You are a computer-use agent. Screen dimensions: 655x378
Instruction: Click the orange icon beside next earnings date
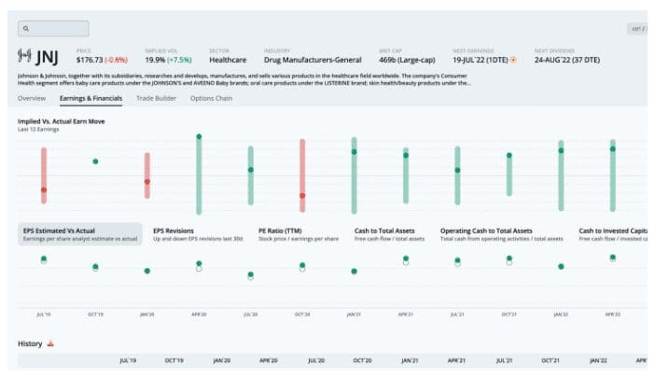[x=513, y=60]
